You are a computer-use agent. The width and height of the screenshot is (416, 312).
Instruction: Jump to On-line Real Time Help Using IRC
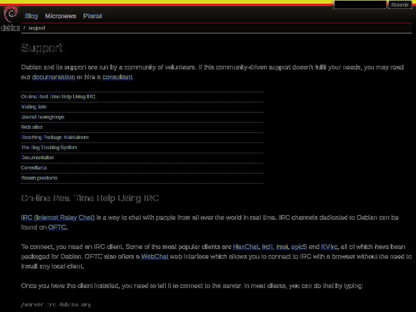58,97
